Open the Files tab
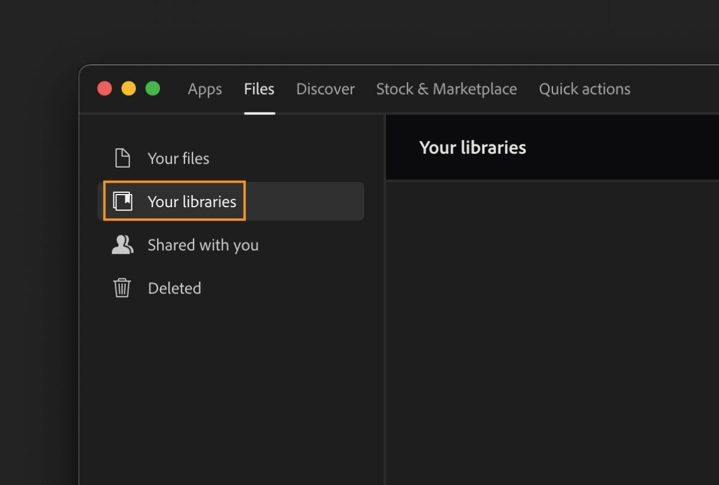Screen dimensions: 719x485 click(x=259, y=89)
